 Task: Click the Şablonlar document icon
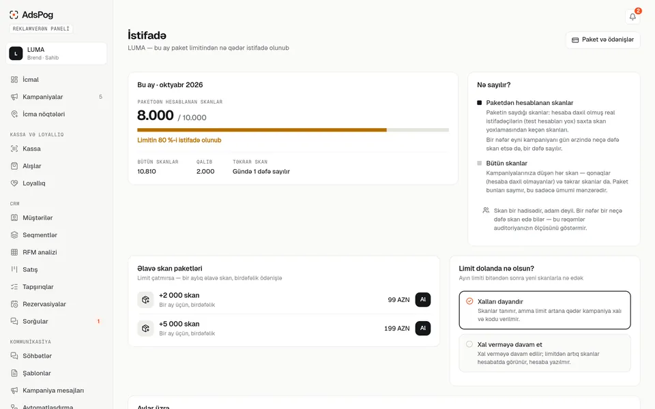point(14,373)
